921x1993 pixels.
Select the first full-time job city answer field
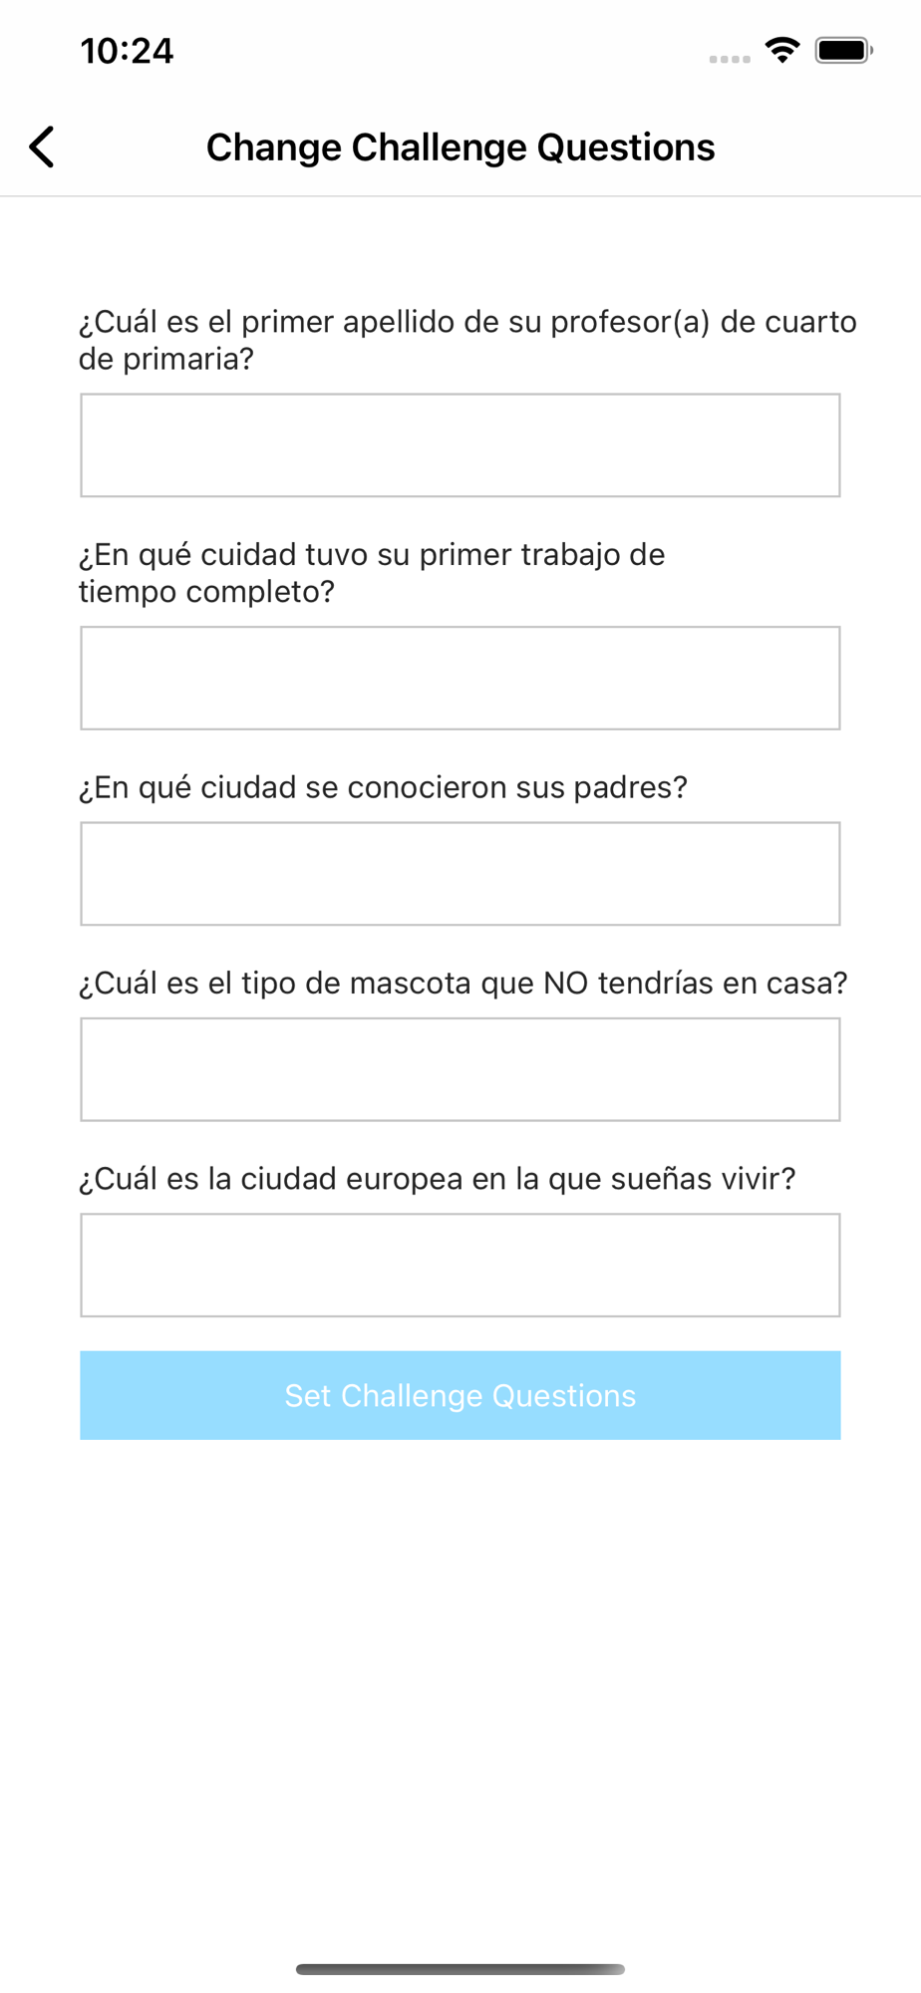(460, 679)
